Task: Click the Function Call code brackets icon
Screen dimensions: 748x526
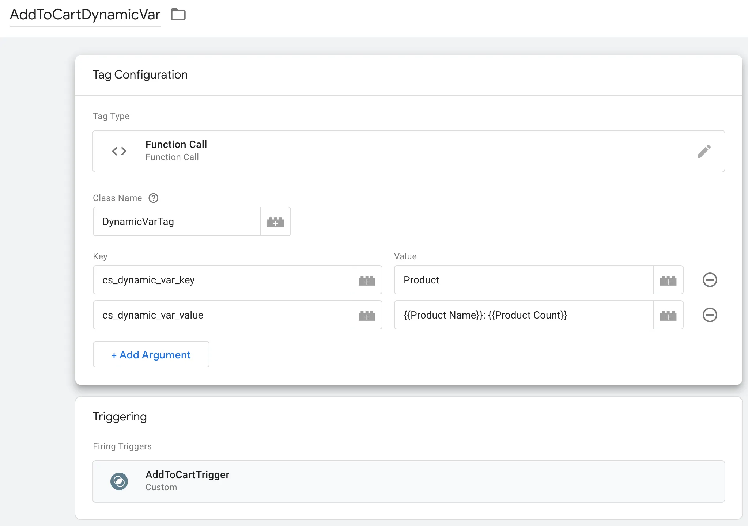Action: pyautogui.click(x=119, y=151)
